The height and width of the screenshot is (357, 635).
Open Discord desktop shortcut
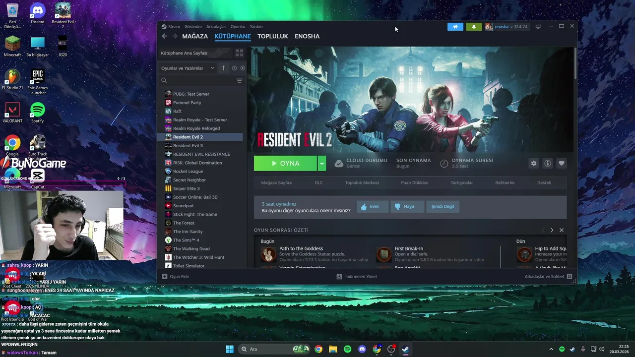coord(38,14)
